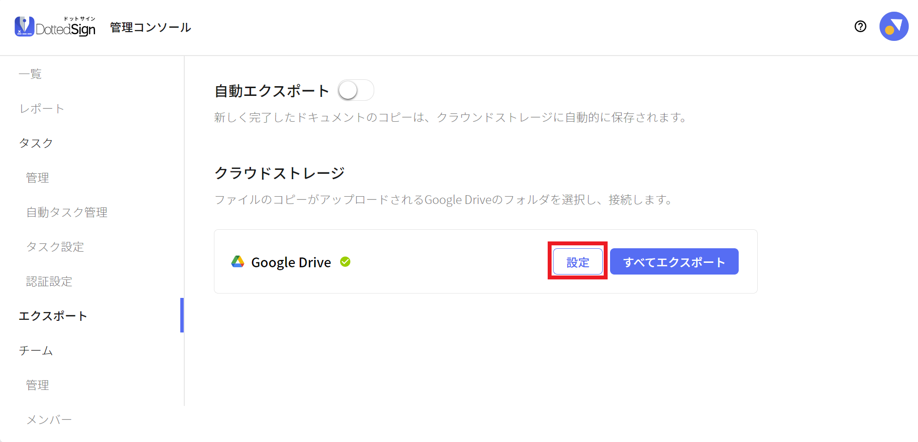Open the 認証設定 page
The image size is (918, 442).
point(49,281)
